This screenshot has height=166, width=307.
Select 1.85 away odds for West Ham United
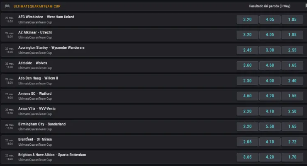click(x=292, y=19)
